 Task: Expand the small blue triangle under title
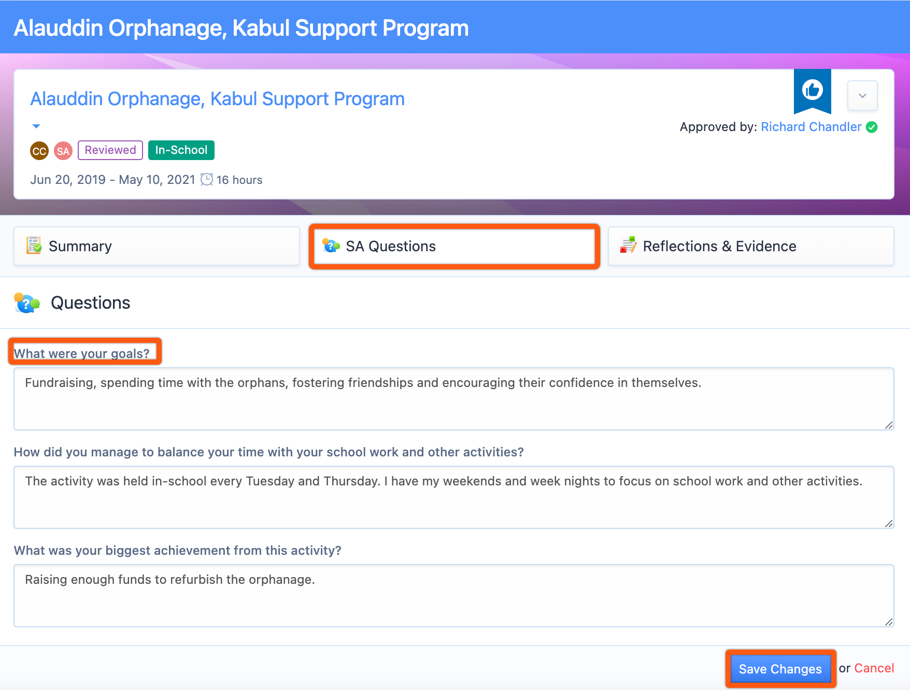click(36, 126)
